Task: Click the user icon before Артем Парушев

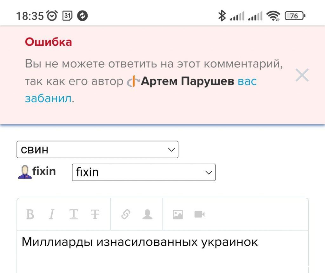Action: (x=133, y=81)
